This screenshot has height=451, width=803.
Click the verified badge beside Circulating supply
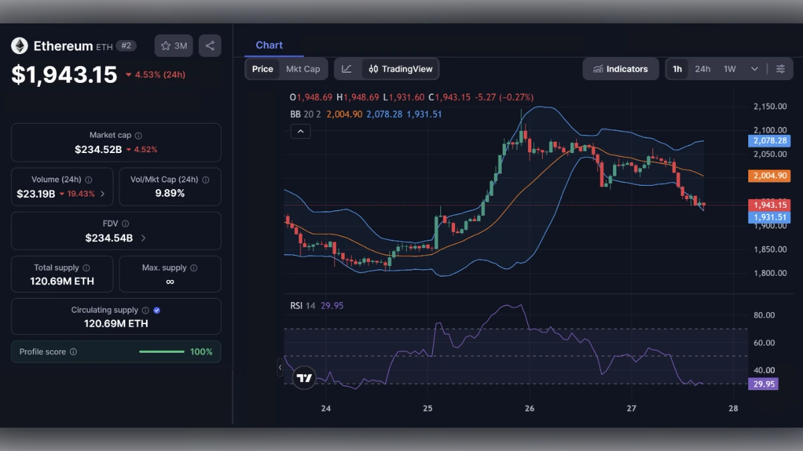(x=156, y=309)
